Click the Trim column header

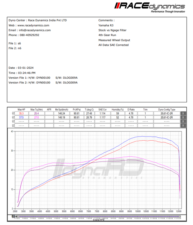click(x=145, y=109)
